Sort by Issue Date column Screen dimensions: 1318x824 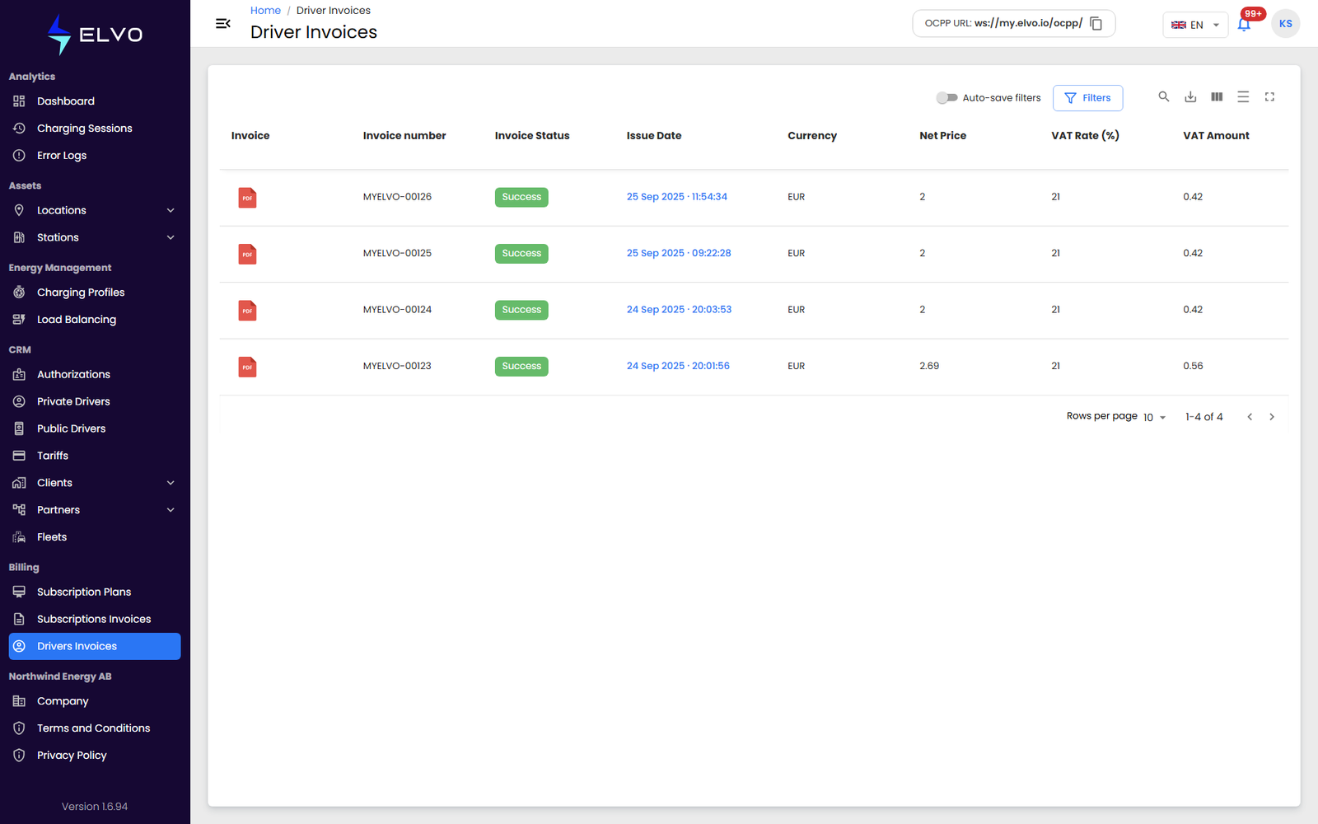coord(654,136)
